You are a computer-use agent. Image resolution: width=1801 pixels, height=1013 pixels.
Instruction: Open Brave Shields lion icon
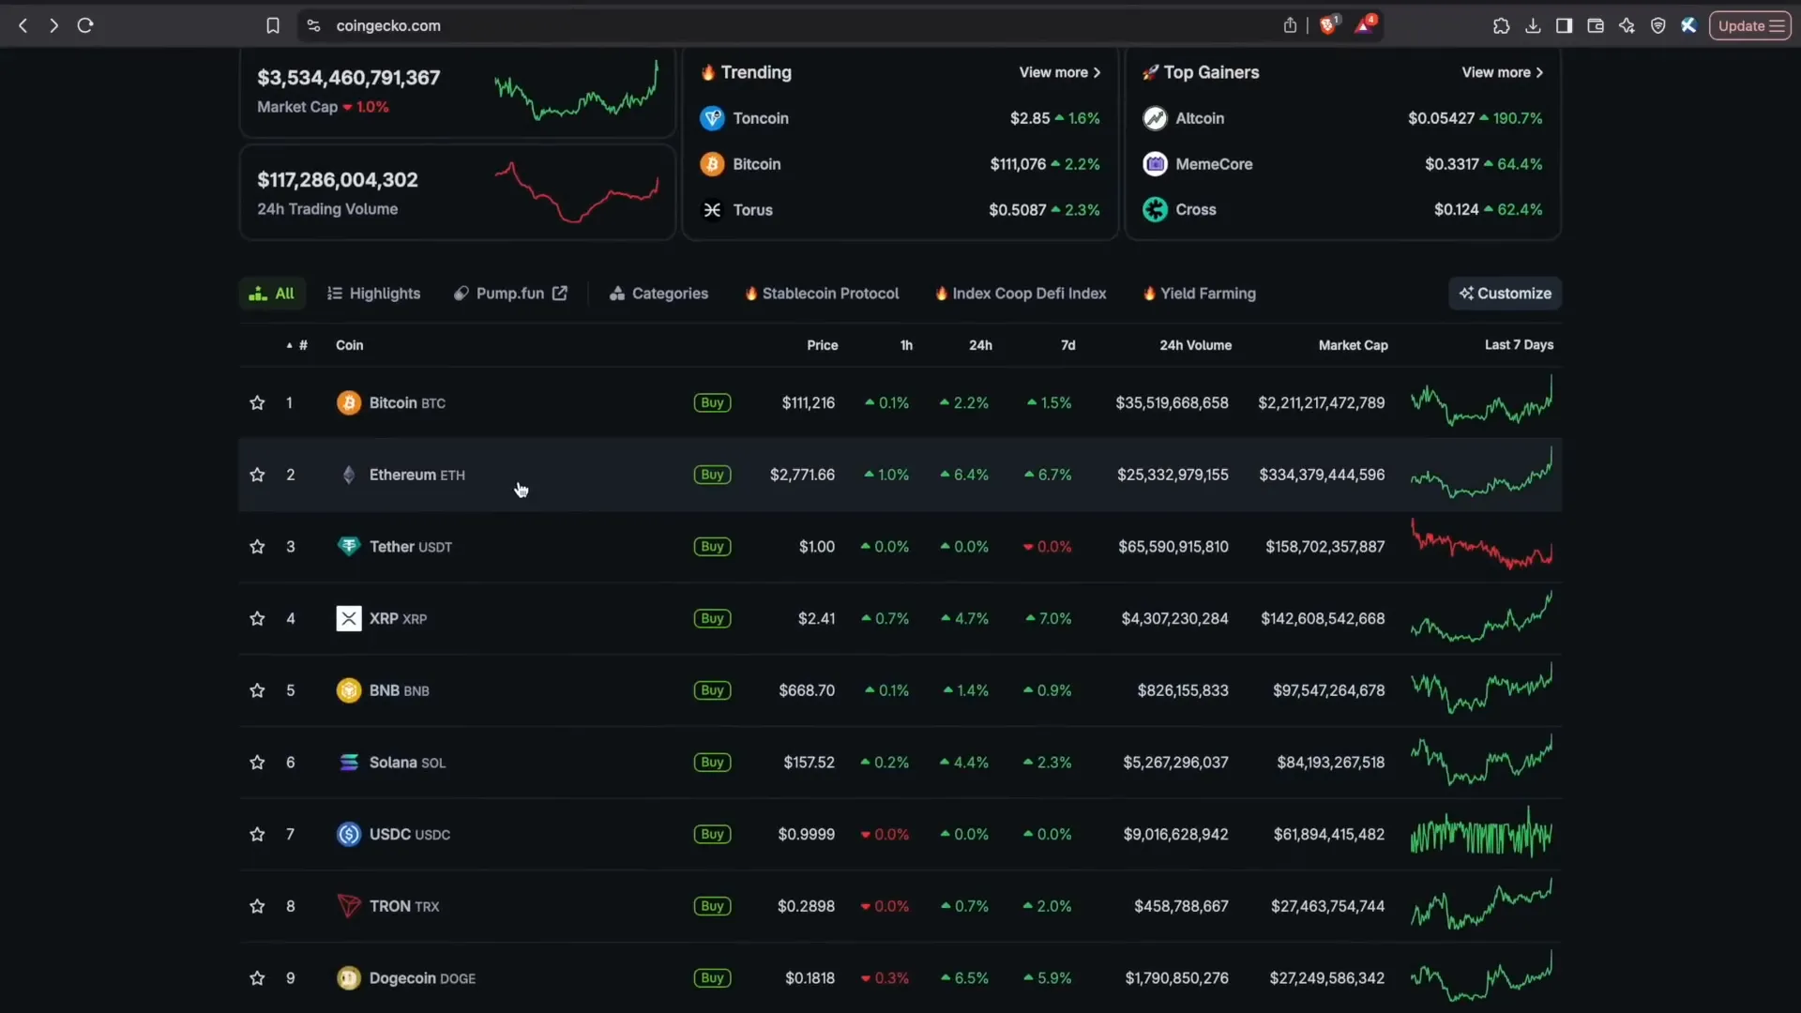pos(1328,24)
